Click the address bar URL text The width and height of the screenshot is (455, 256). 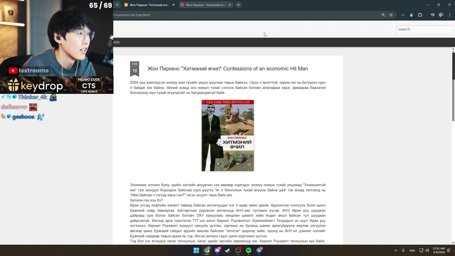click(132, 15)
